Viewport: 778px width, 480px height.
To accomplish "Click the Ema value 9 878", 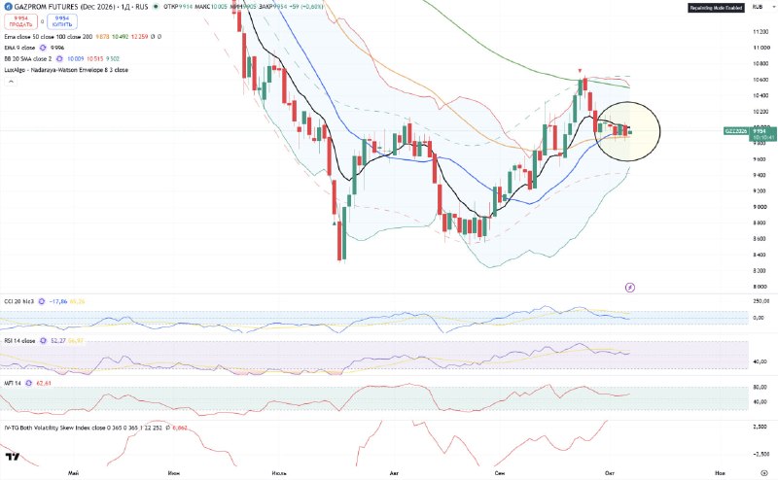I will click(102, 37).
